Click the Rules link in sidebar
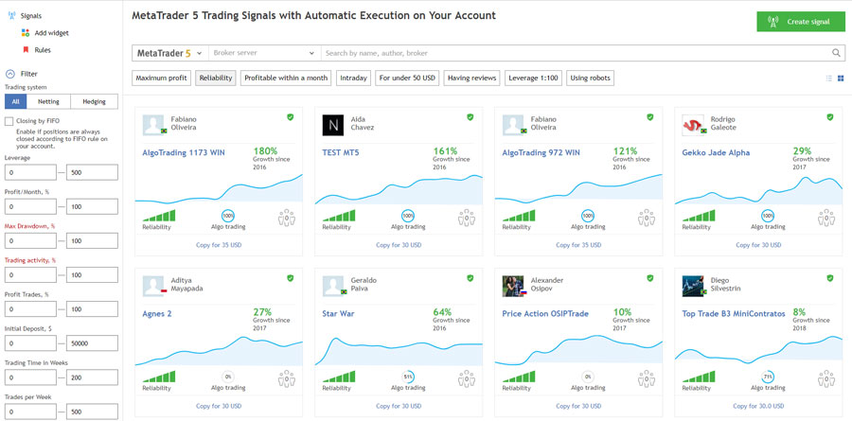The height and width of the screenshot is (421, 852). 43,50
